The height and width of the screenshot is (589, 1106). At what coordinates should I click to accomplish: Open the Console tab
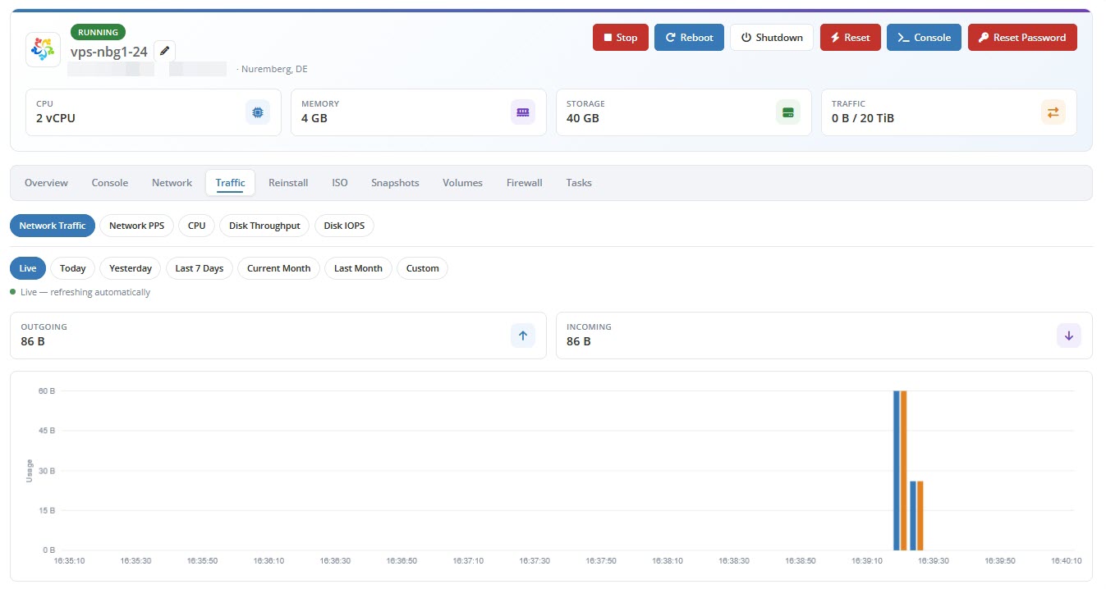click(x=110, y=183)
